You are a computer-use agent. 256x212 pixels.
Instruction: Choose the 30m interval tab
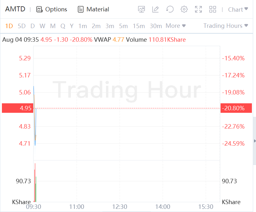tap(156, 26)
